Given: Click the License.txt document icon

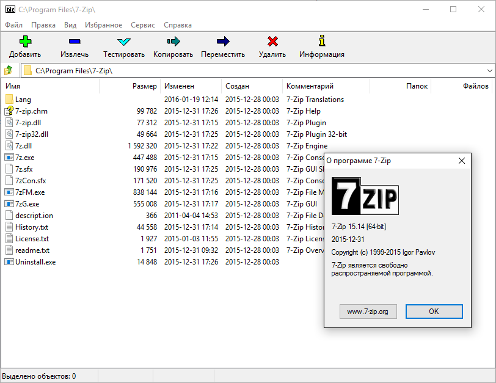Looking at the screenshot, I should point(9,238).
